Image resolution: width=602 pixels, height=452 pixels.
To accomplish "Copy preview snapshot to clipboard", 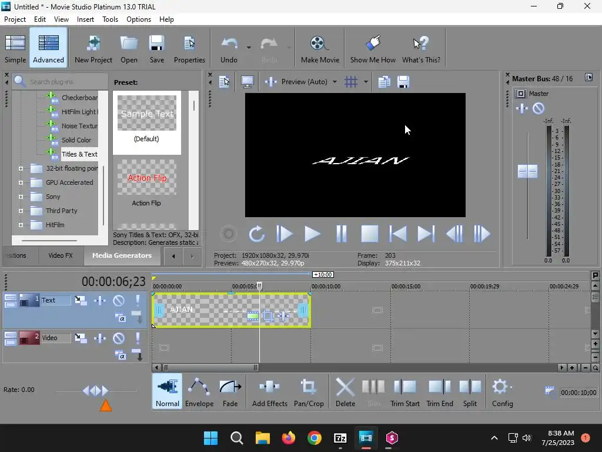I will (384, 82).
